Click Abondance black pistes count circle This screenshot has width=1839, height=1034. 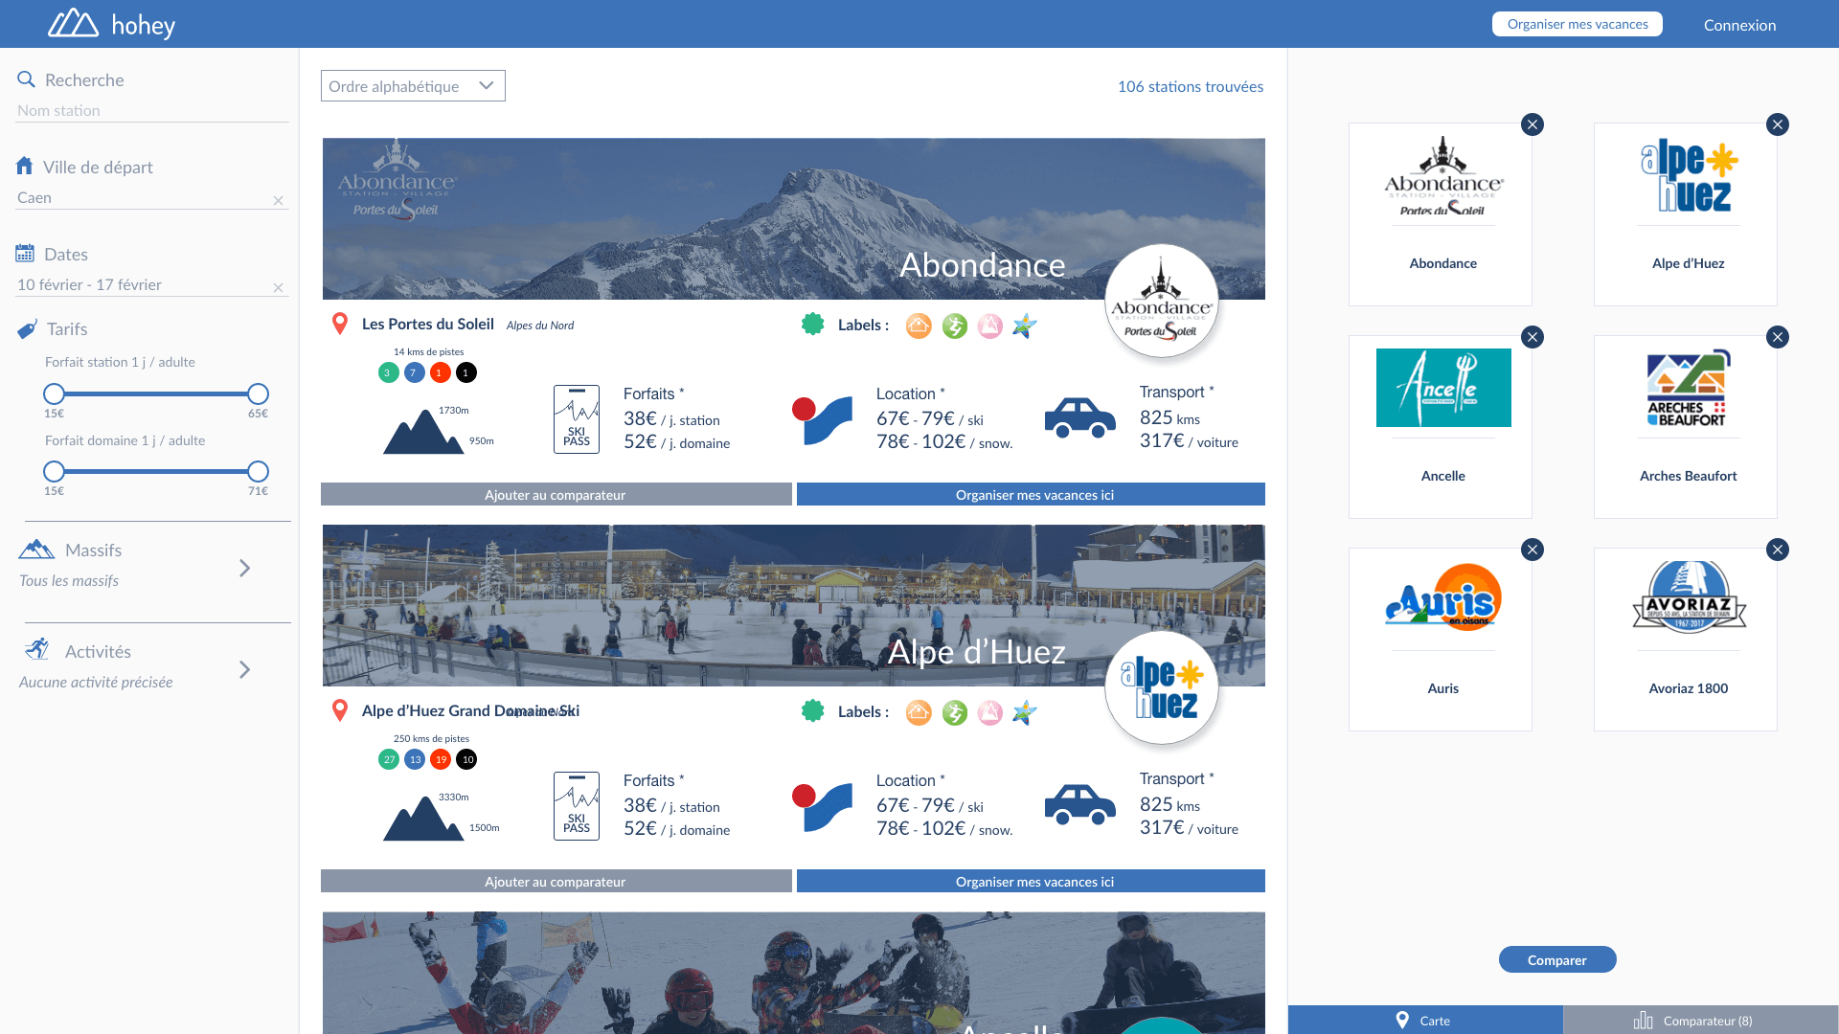466,372
